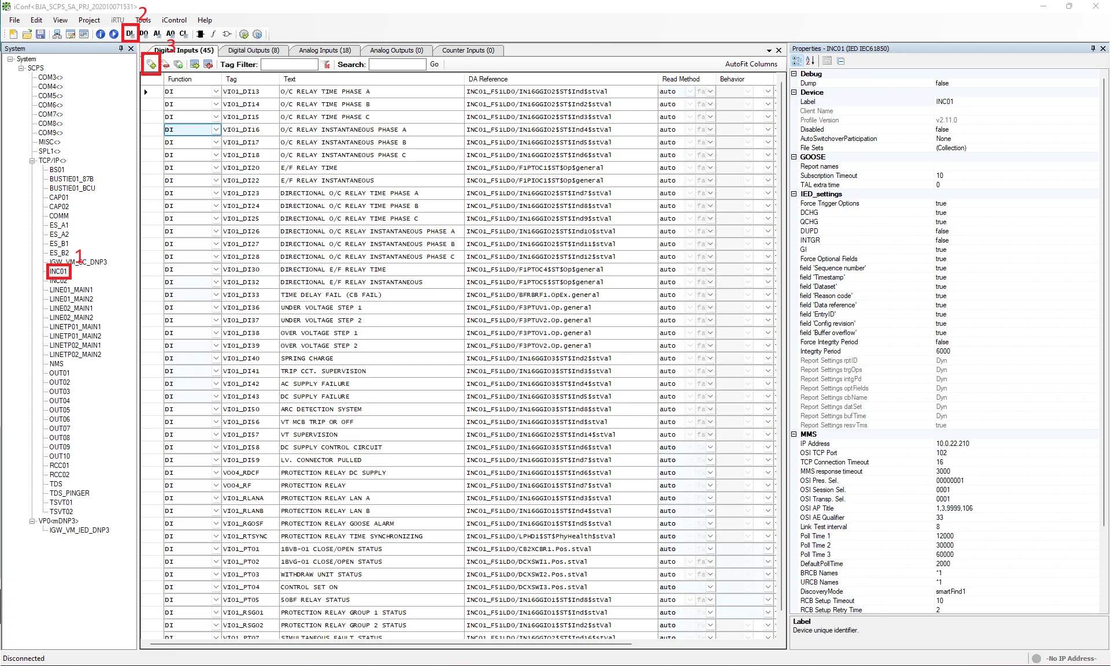
Task: Click AutoFit Columns
Action: point(751,64)
